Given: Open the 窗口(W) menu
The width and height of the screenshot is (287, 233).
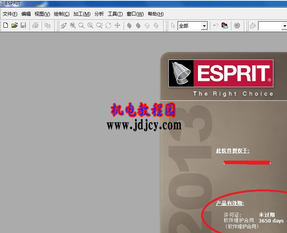Looking at the screenshot, I should click(135, 14).
